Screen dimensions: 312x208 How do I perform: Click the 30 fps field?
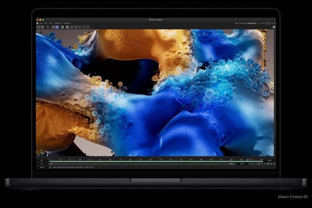[x=42, y=160]
